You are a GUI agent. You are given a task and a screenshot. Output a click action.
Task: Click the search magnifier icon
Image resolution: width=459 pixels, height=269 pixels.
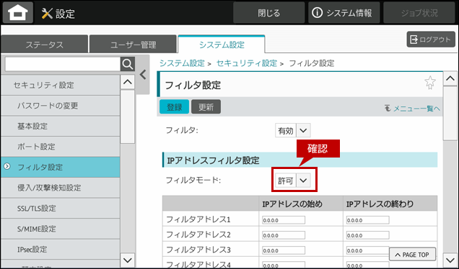tap(128, 64)
